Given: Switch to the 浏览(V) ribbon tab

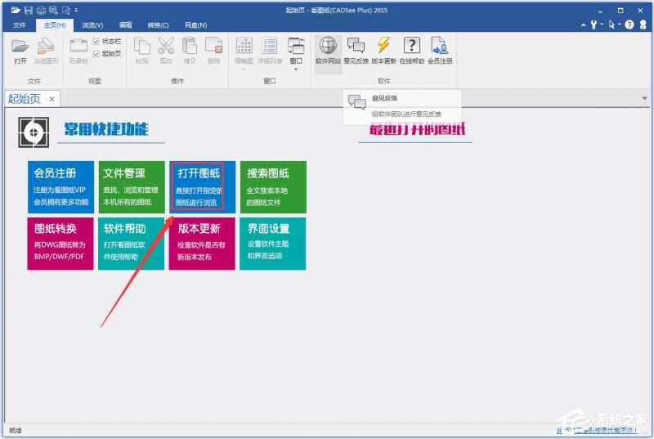Looking at the screenshot, I should pos(92,25).
